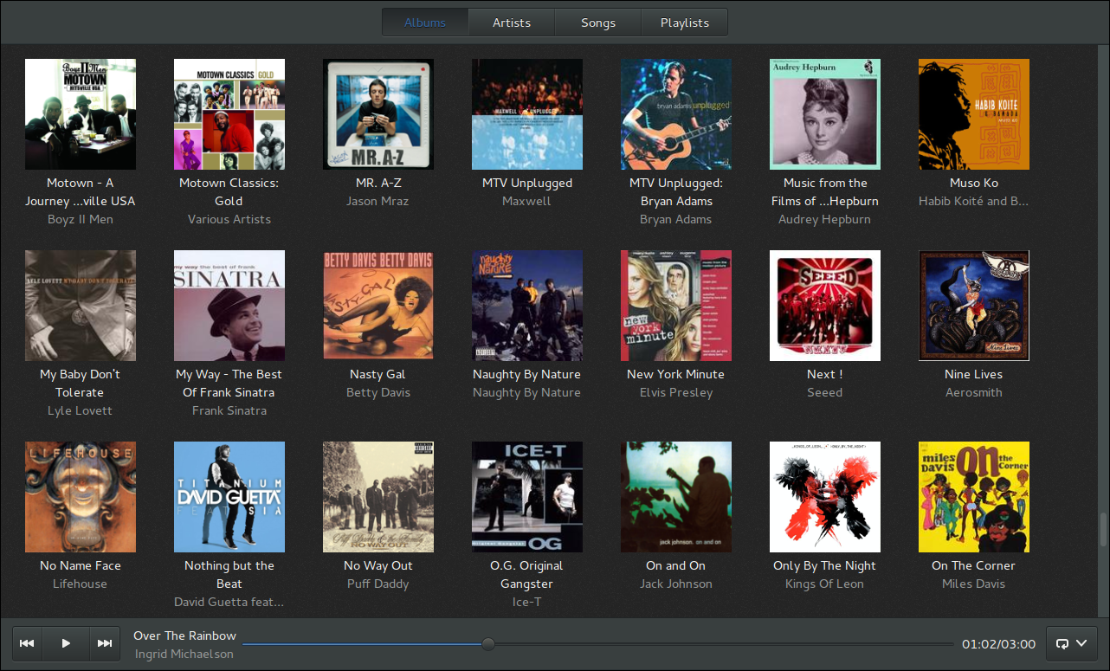Image resolution: width=1110 pixels, height=671 pixels.
Task: Click the 'David Guetta feat…' artist label
Action: (x=229, y=602)
